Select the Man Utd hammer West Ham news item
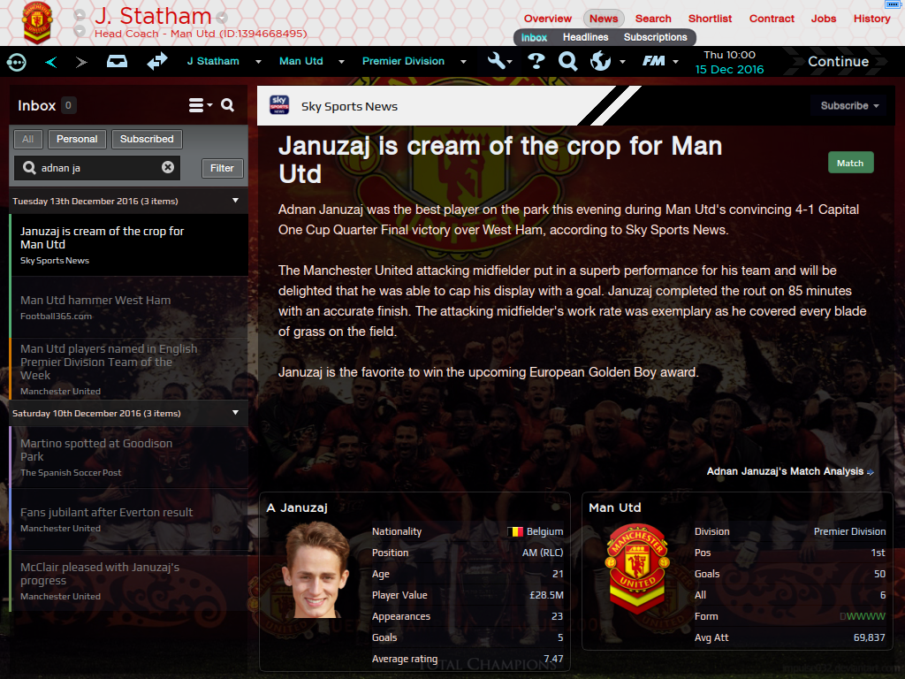The height and width of the screenshot is (679, 905). coord(129,307)
